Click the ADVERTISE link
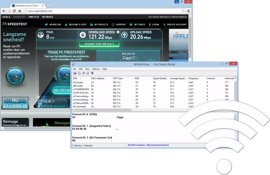The height and width of the screenshot is (175, 270). [x=53, y=24]
